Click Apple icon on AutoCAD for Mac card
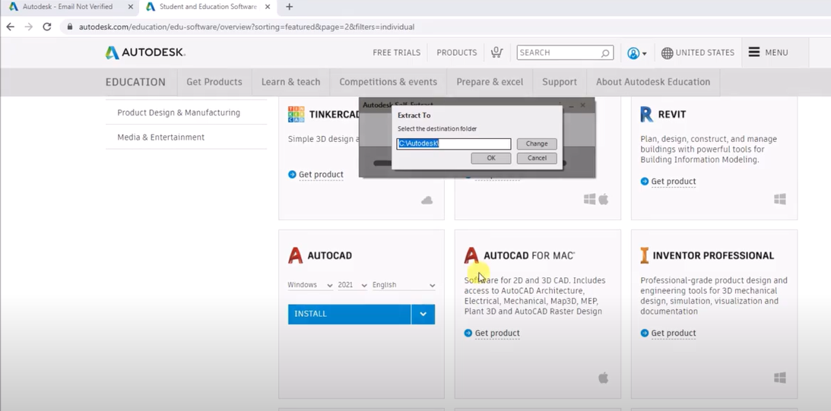 tap(603, 378)
